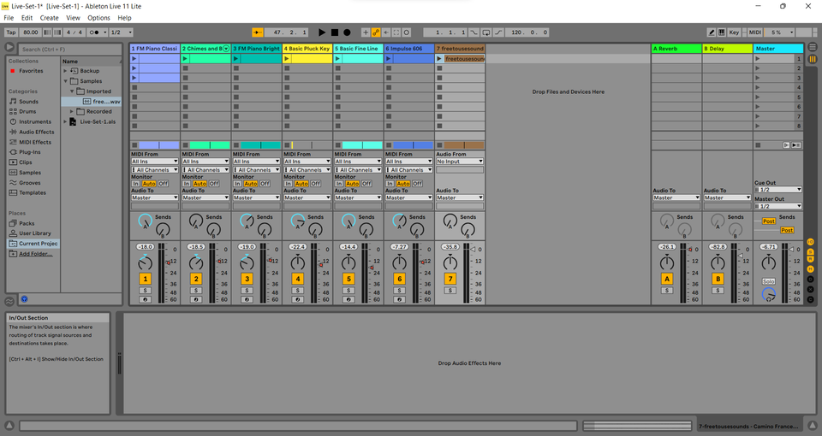This screenshot has height=436, width=822.
Task: Mute track 1 with activator button
Action: pos(146,279)
